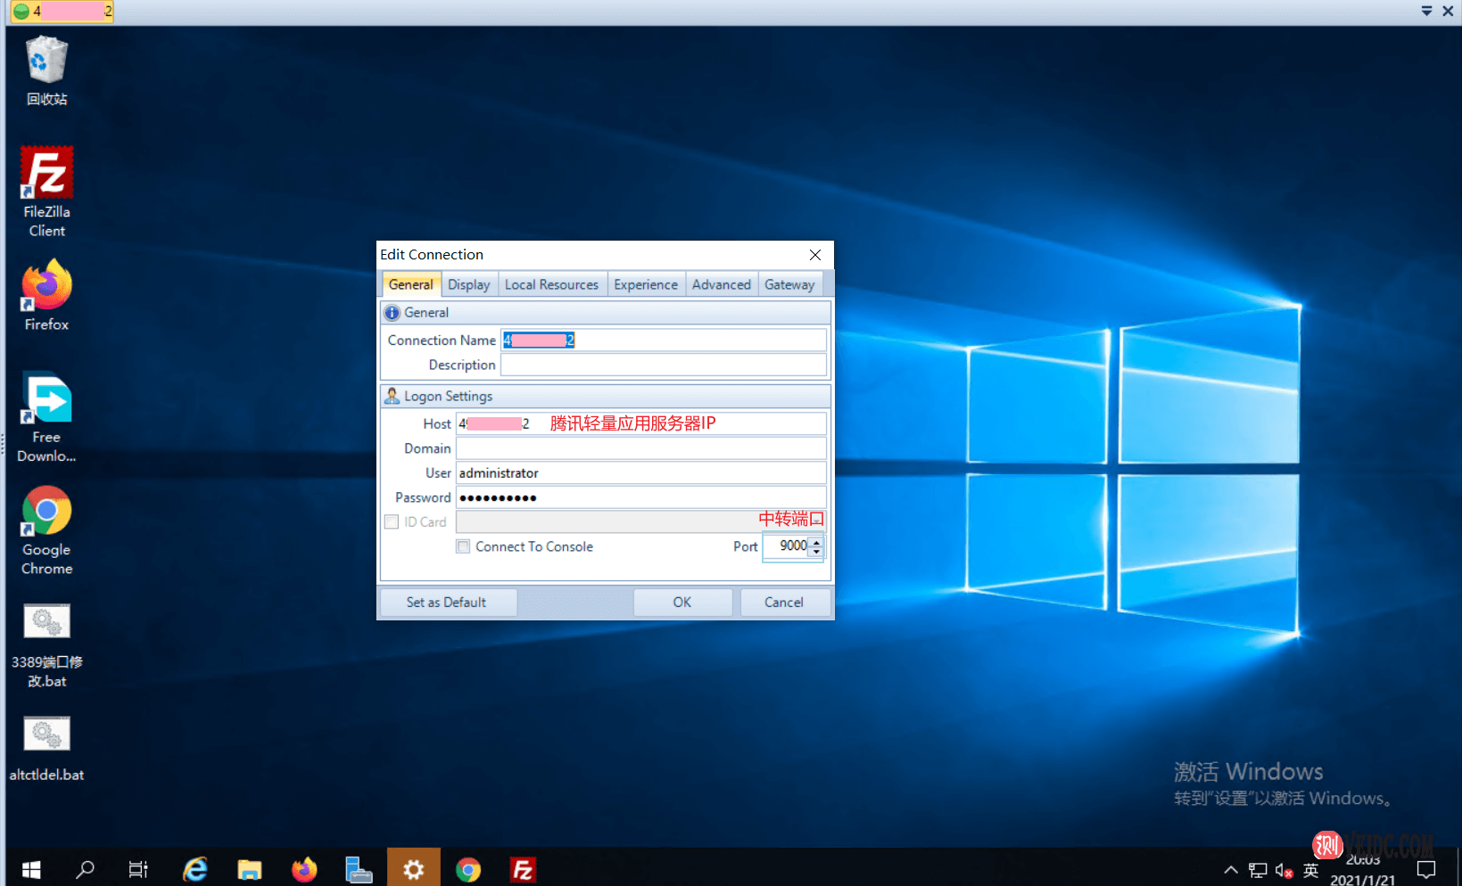Open File Explorer from the taskbar
The image size is (1462, 886).
250,869
